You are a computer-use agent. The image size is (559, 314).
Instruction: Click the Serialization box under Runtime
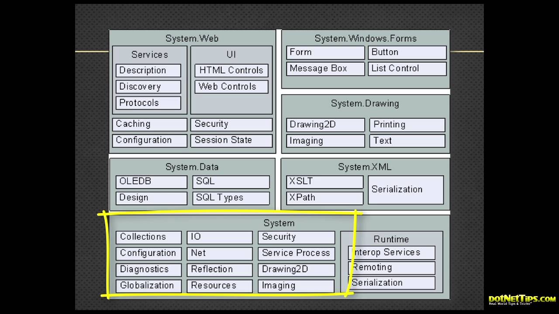coord(392,283)
